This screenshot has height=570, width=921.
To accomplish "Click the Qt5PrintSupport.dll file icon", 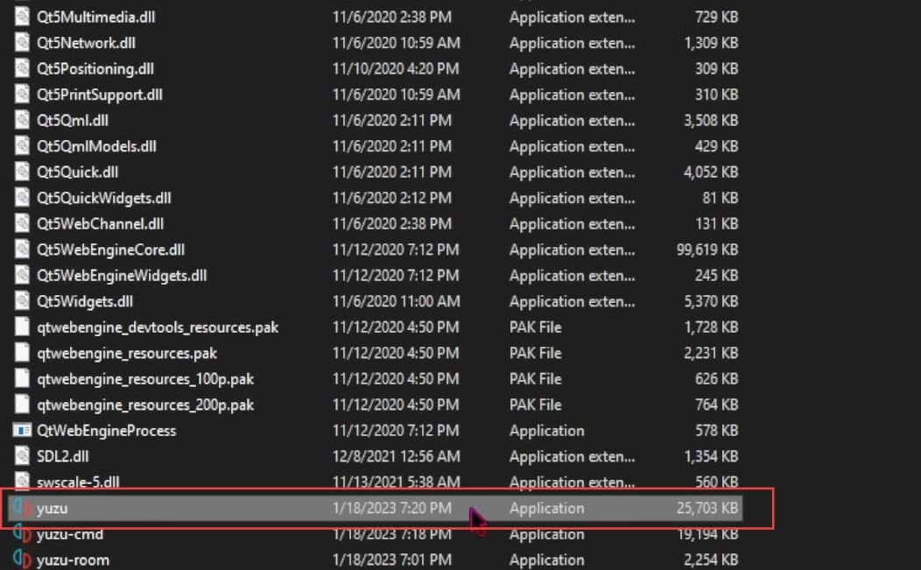I will 22,94.
